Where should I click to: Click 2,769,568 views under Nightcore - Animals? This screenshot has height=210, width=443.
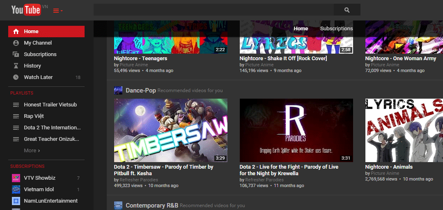381,179
